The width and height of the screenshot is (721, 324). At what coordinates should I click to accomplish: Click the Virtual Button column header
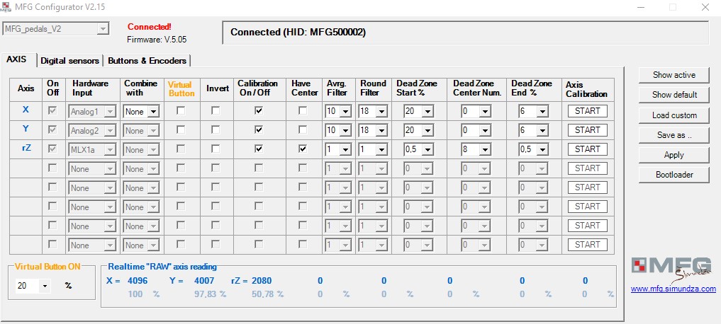(181, 89)
